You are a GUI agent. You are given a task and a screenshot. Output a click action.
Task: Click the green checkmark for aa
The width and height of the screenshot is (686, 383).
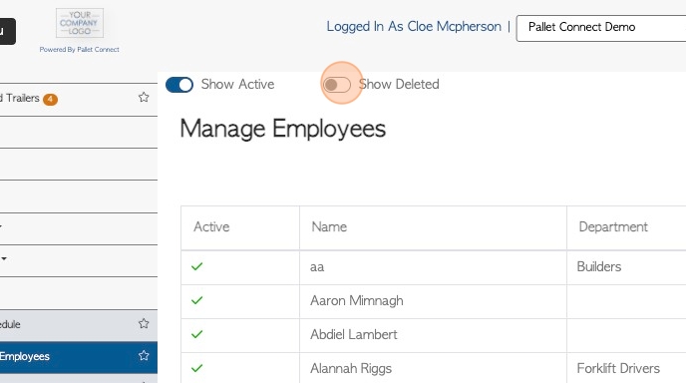coord(196,266)
